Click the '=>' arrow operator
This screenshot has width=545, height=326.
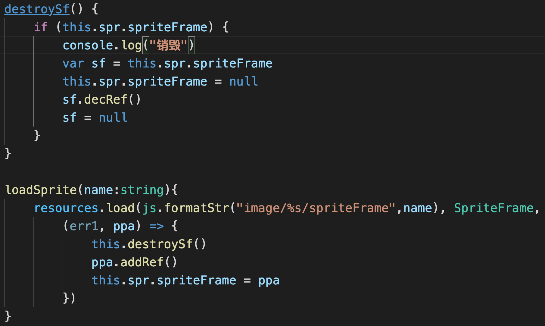[157, 226]
